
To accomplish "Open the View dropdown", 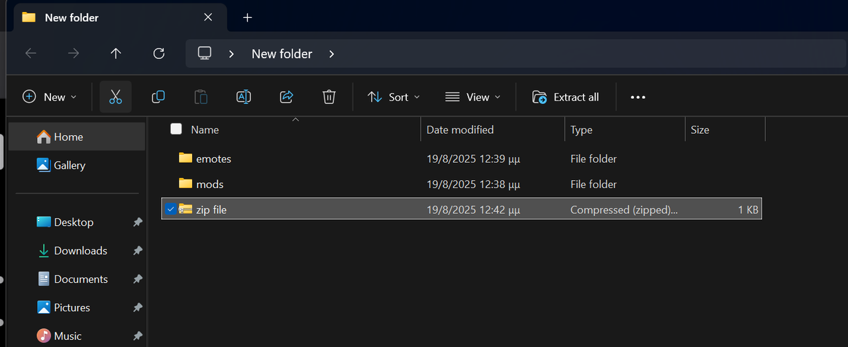I will (x=473, y=97).
